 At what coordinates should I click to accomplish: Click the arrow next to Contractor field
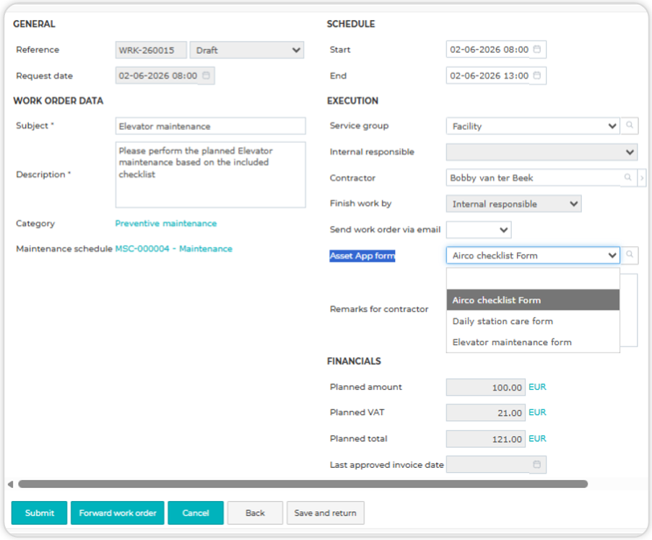[642, 178]
